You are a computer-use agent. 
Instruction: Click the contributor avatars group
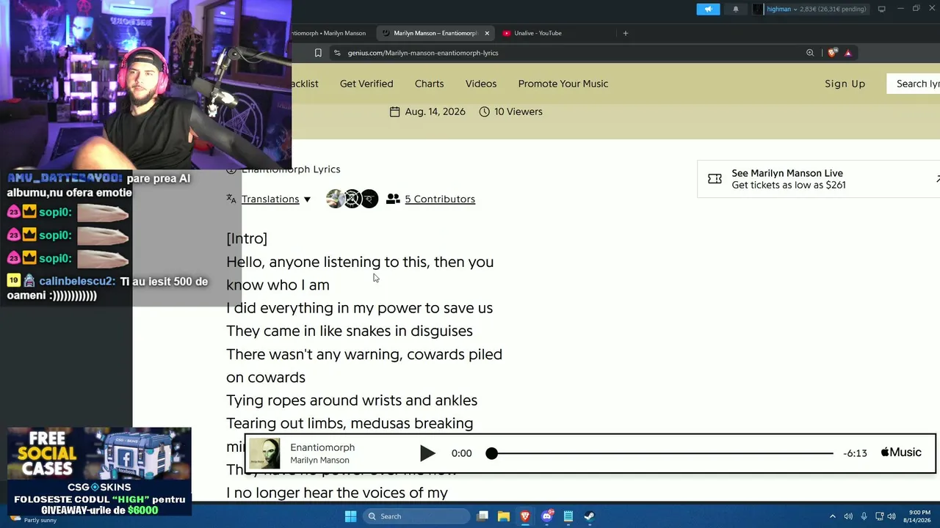pos(352,199)
